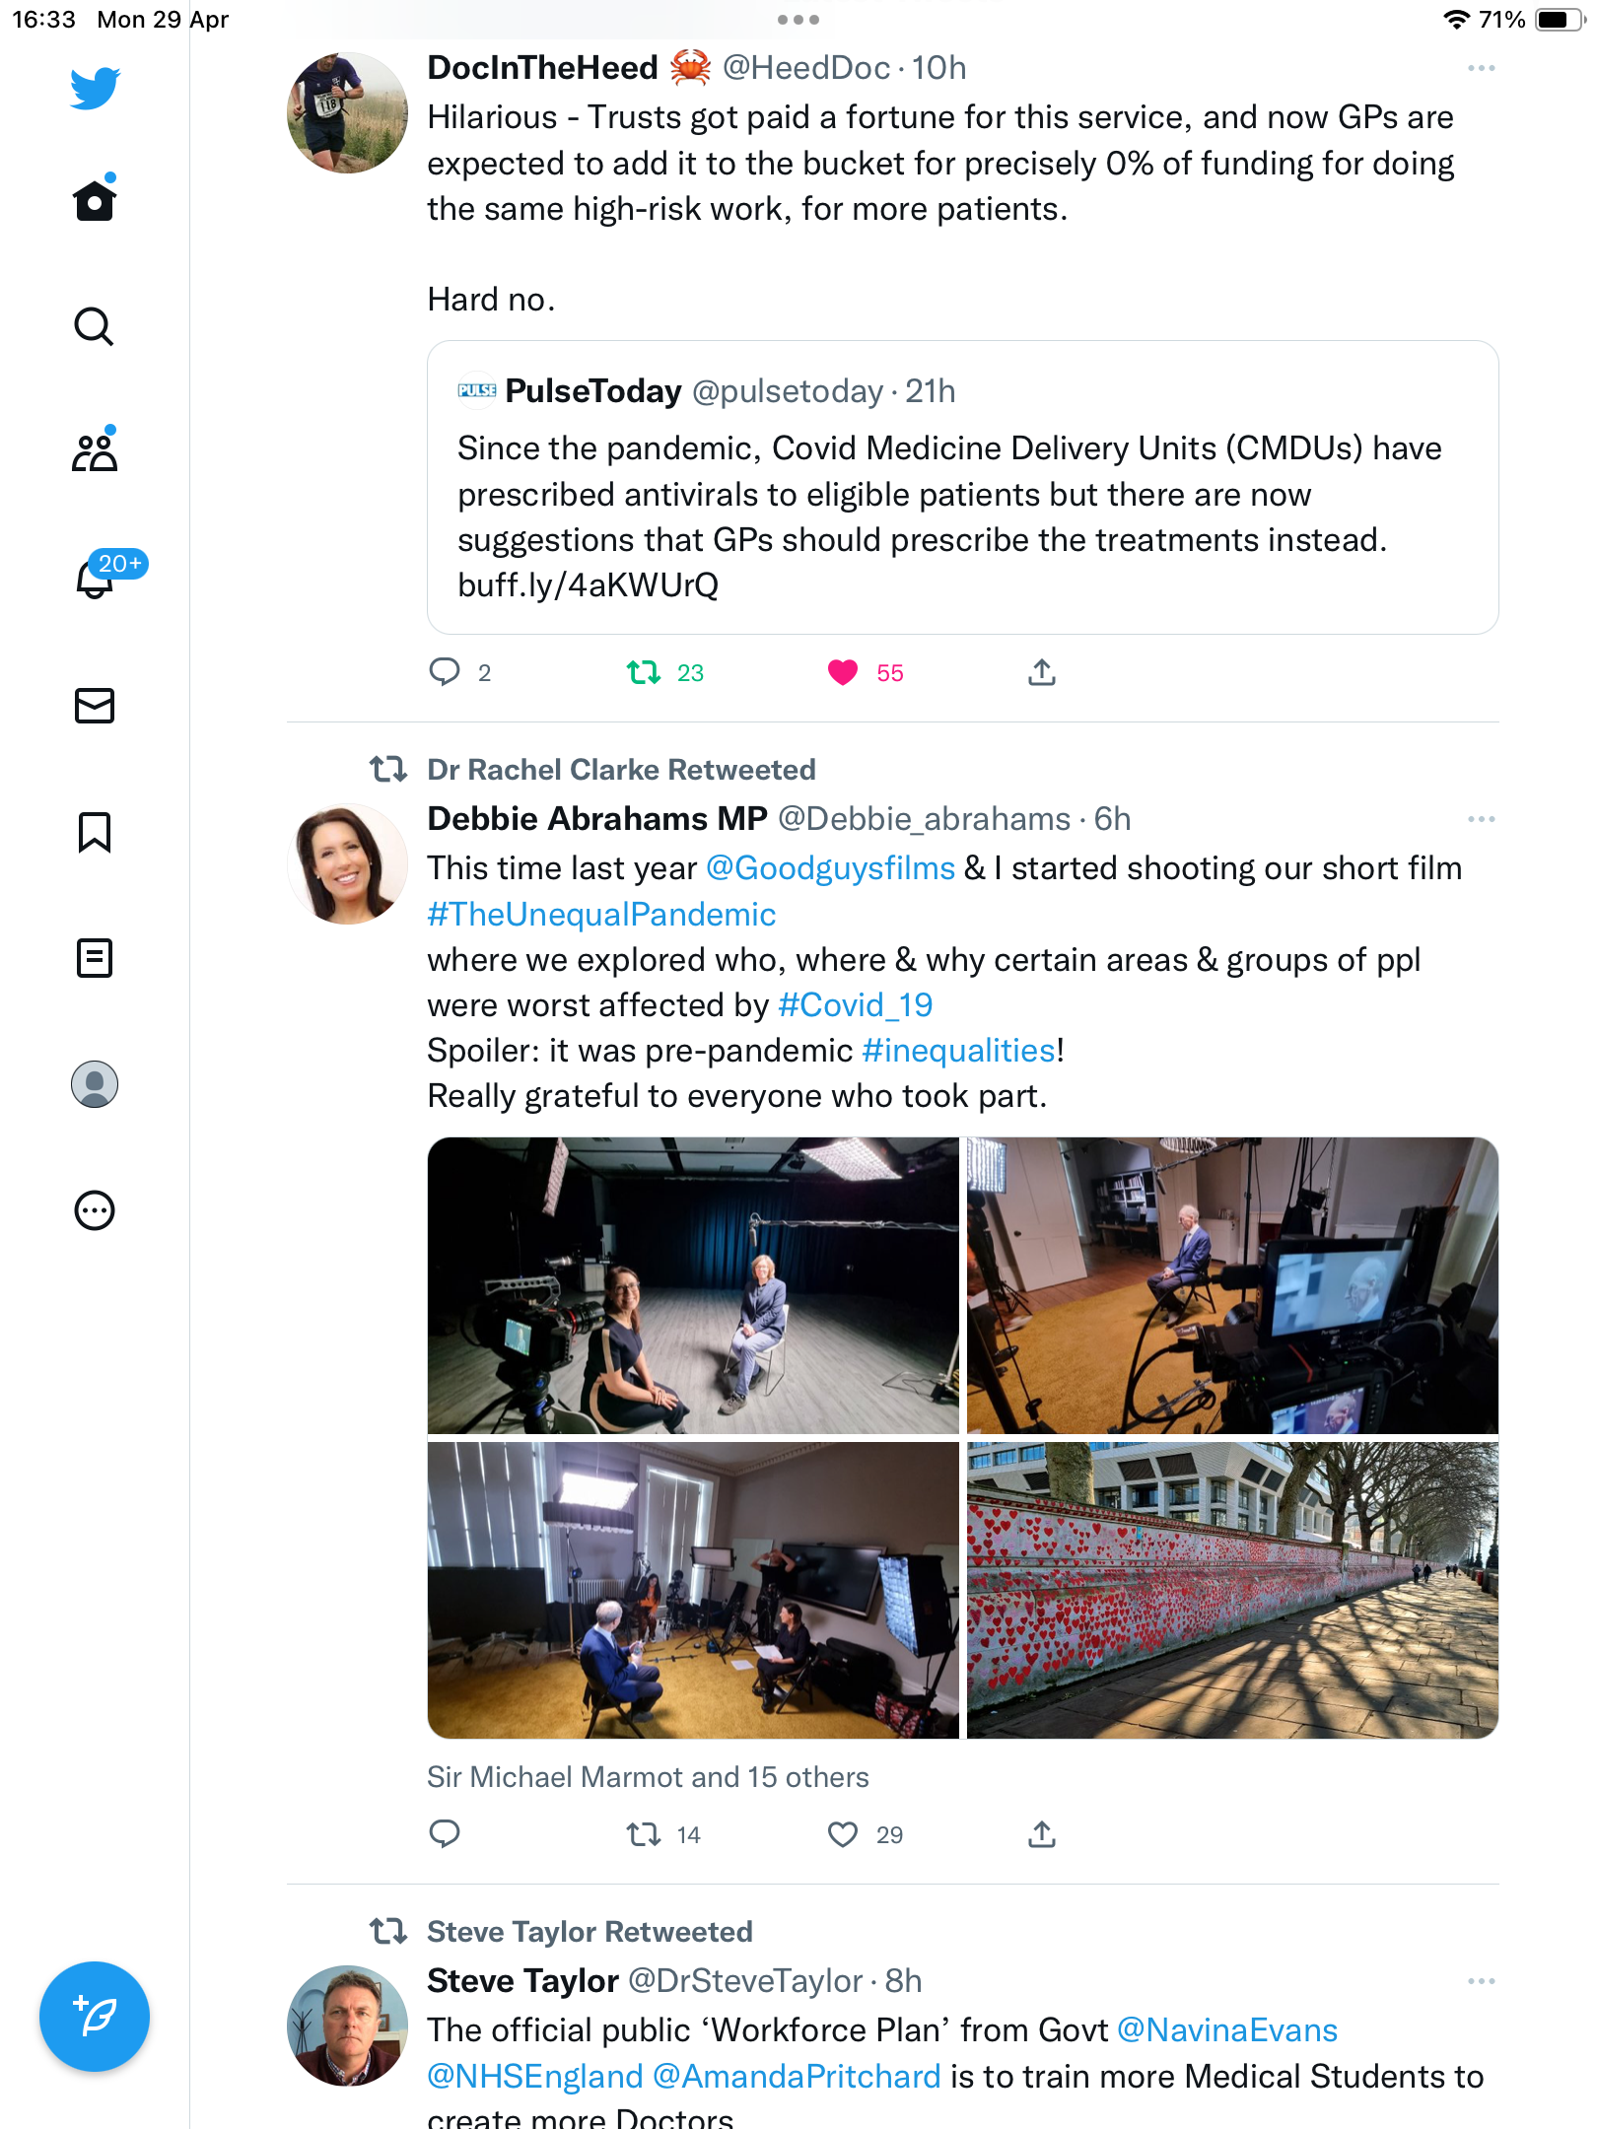Open Steve Taylor's profile picture
Viewport: 1597px width, 2129px height.
347,2026
